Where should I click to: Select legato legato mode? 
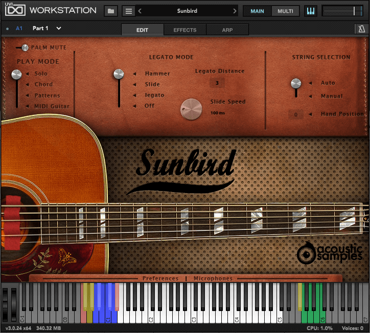point(154,95)
